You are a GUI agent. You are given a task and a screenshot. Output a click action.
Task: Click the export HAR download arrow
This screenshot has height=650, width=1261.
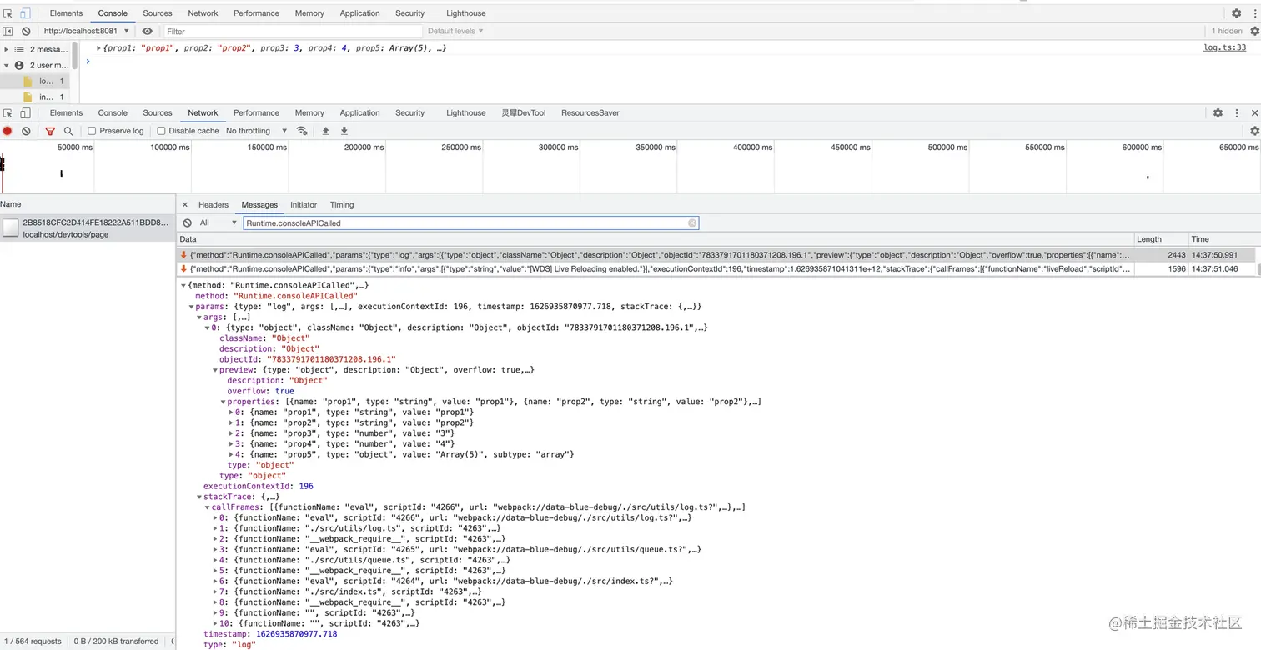click(x=344, y=131)
